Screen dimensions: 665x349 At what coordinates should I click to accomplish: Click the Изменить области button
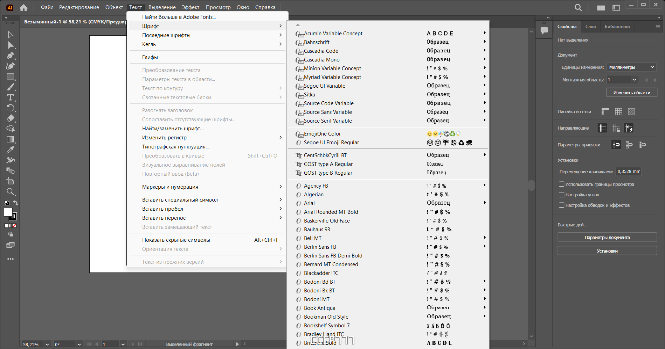click(632, 93)
